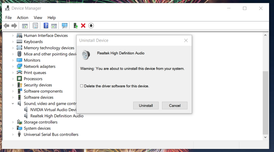
Task: Go back with the toolbar Back arrow
Action: (6, 26)
